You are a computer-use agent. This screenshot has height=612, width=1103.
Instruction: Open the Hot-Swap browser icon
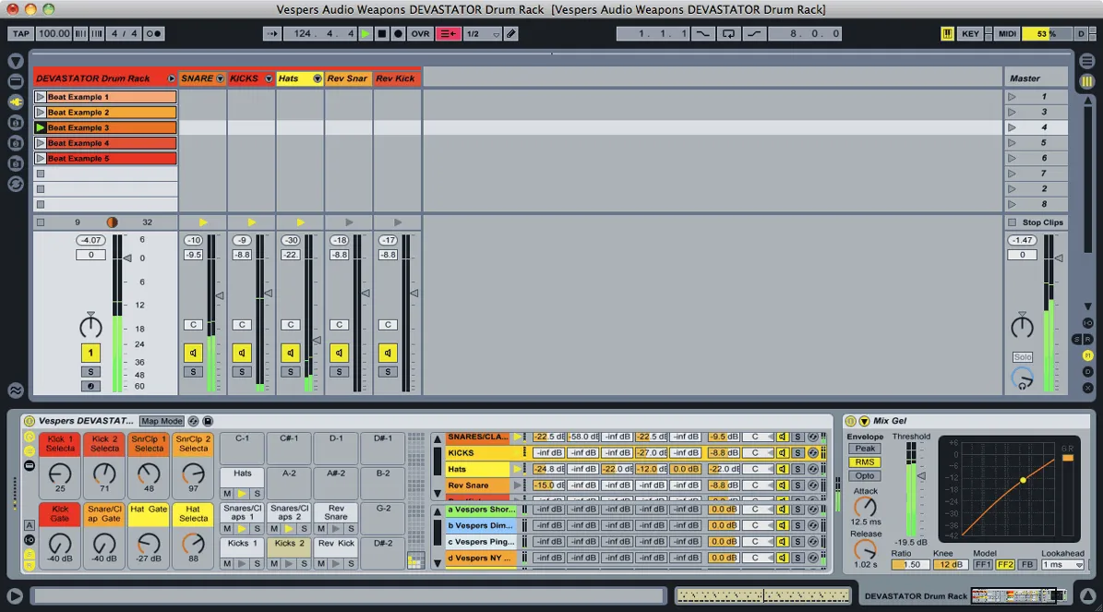(16, 184)
